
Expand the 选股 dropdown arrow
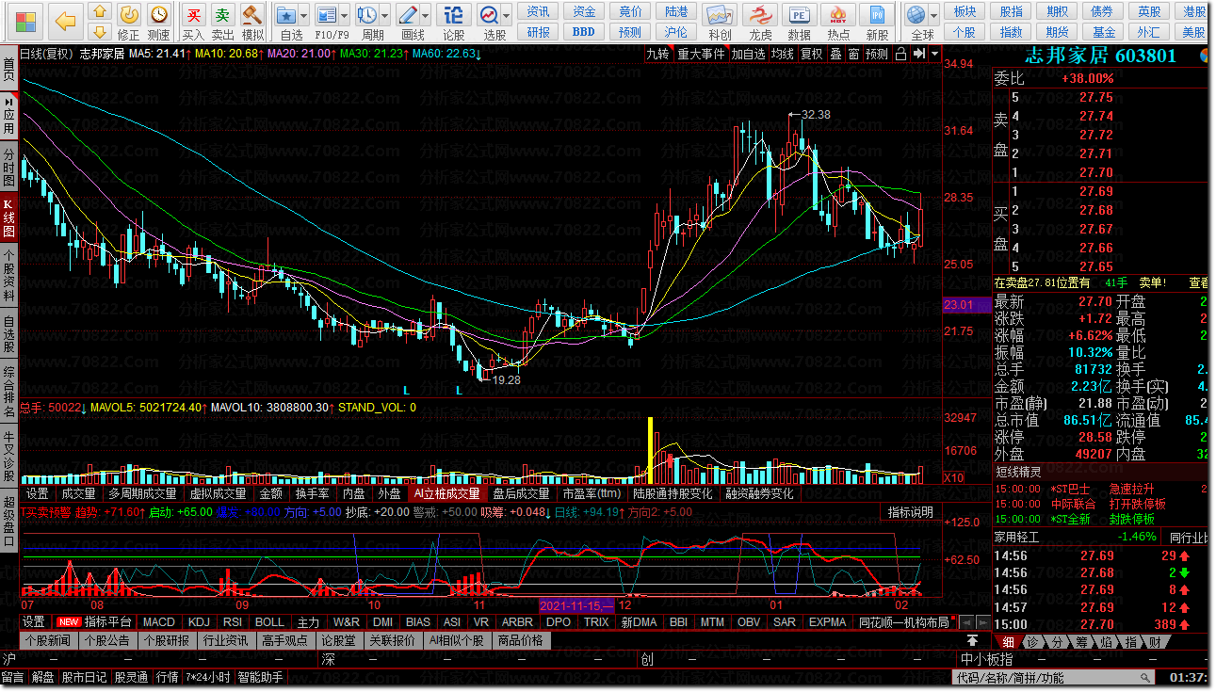coord(507,16)
